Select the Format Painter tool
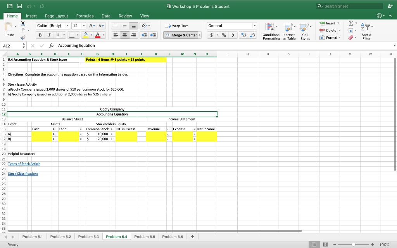The width and height of the screenshot is (397, 248). (22, 37)
